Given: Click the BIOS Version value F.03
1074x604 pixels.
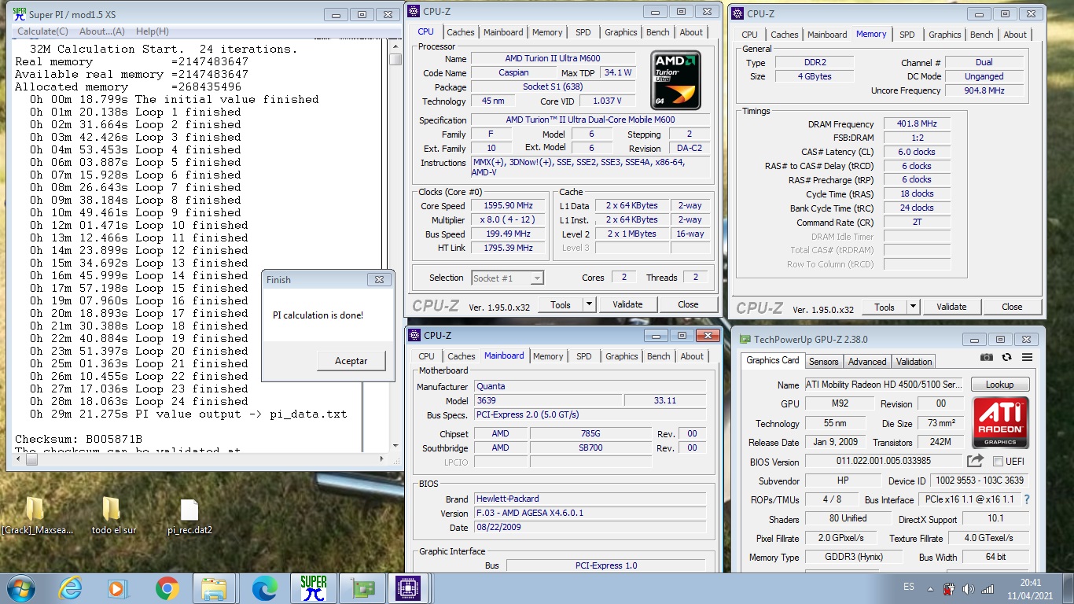Looking at the screenshot, I should [590, 513].
